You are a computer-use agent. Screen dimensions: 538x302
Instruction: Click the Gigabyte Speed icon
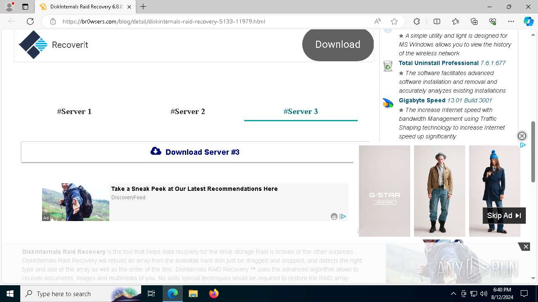coord(388,103)
